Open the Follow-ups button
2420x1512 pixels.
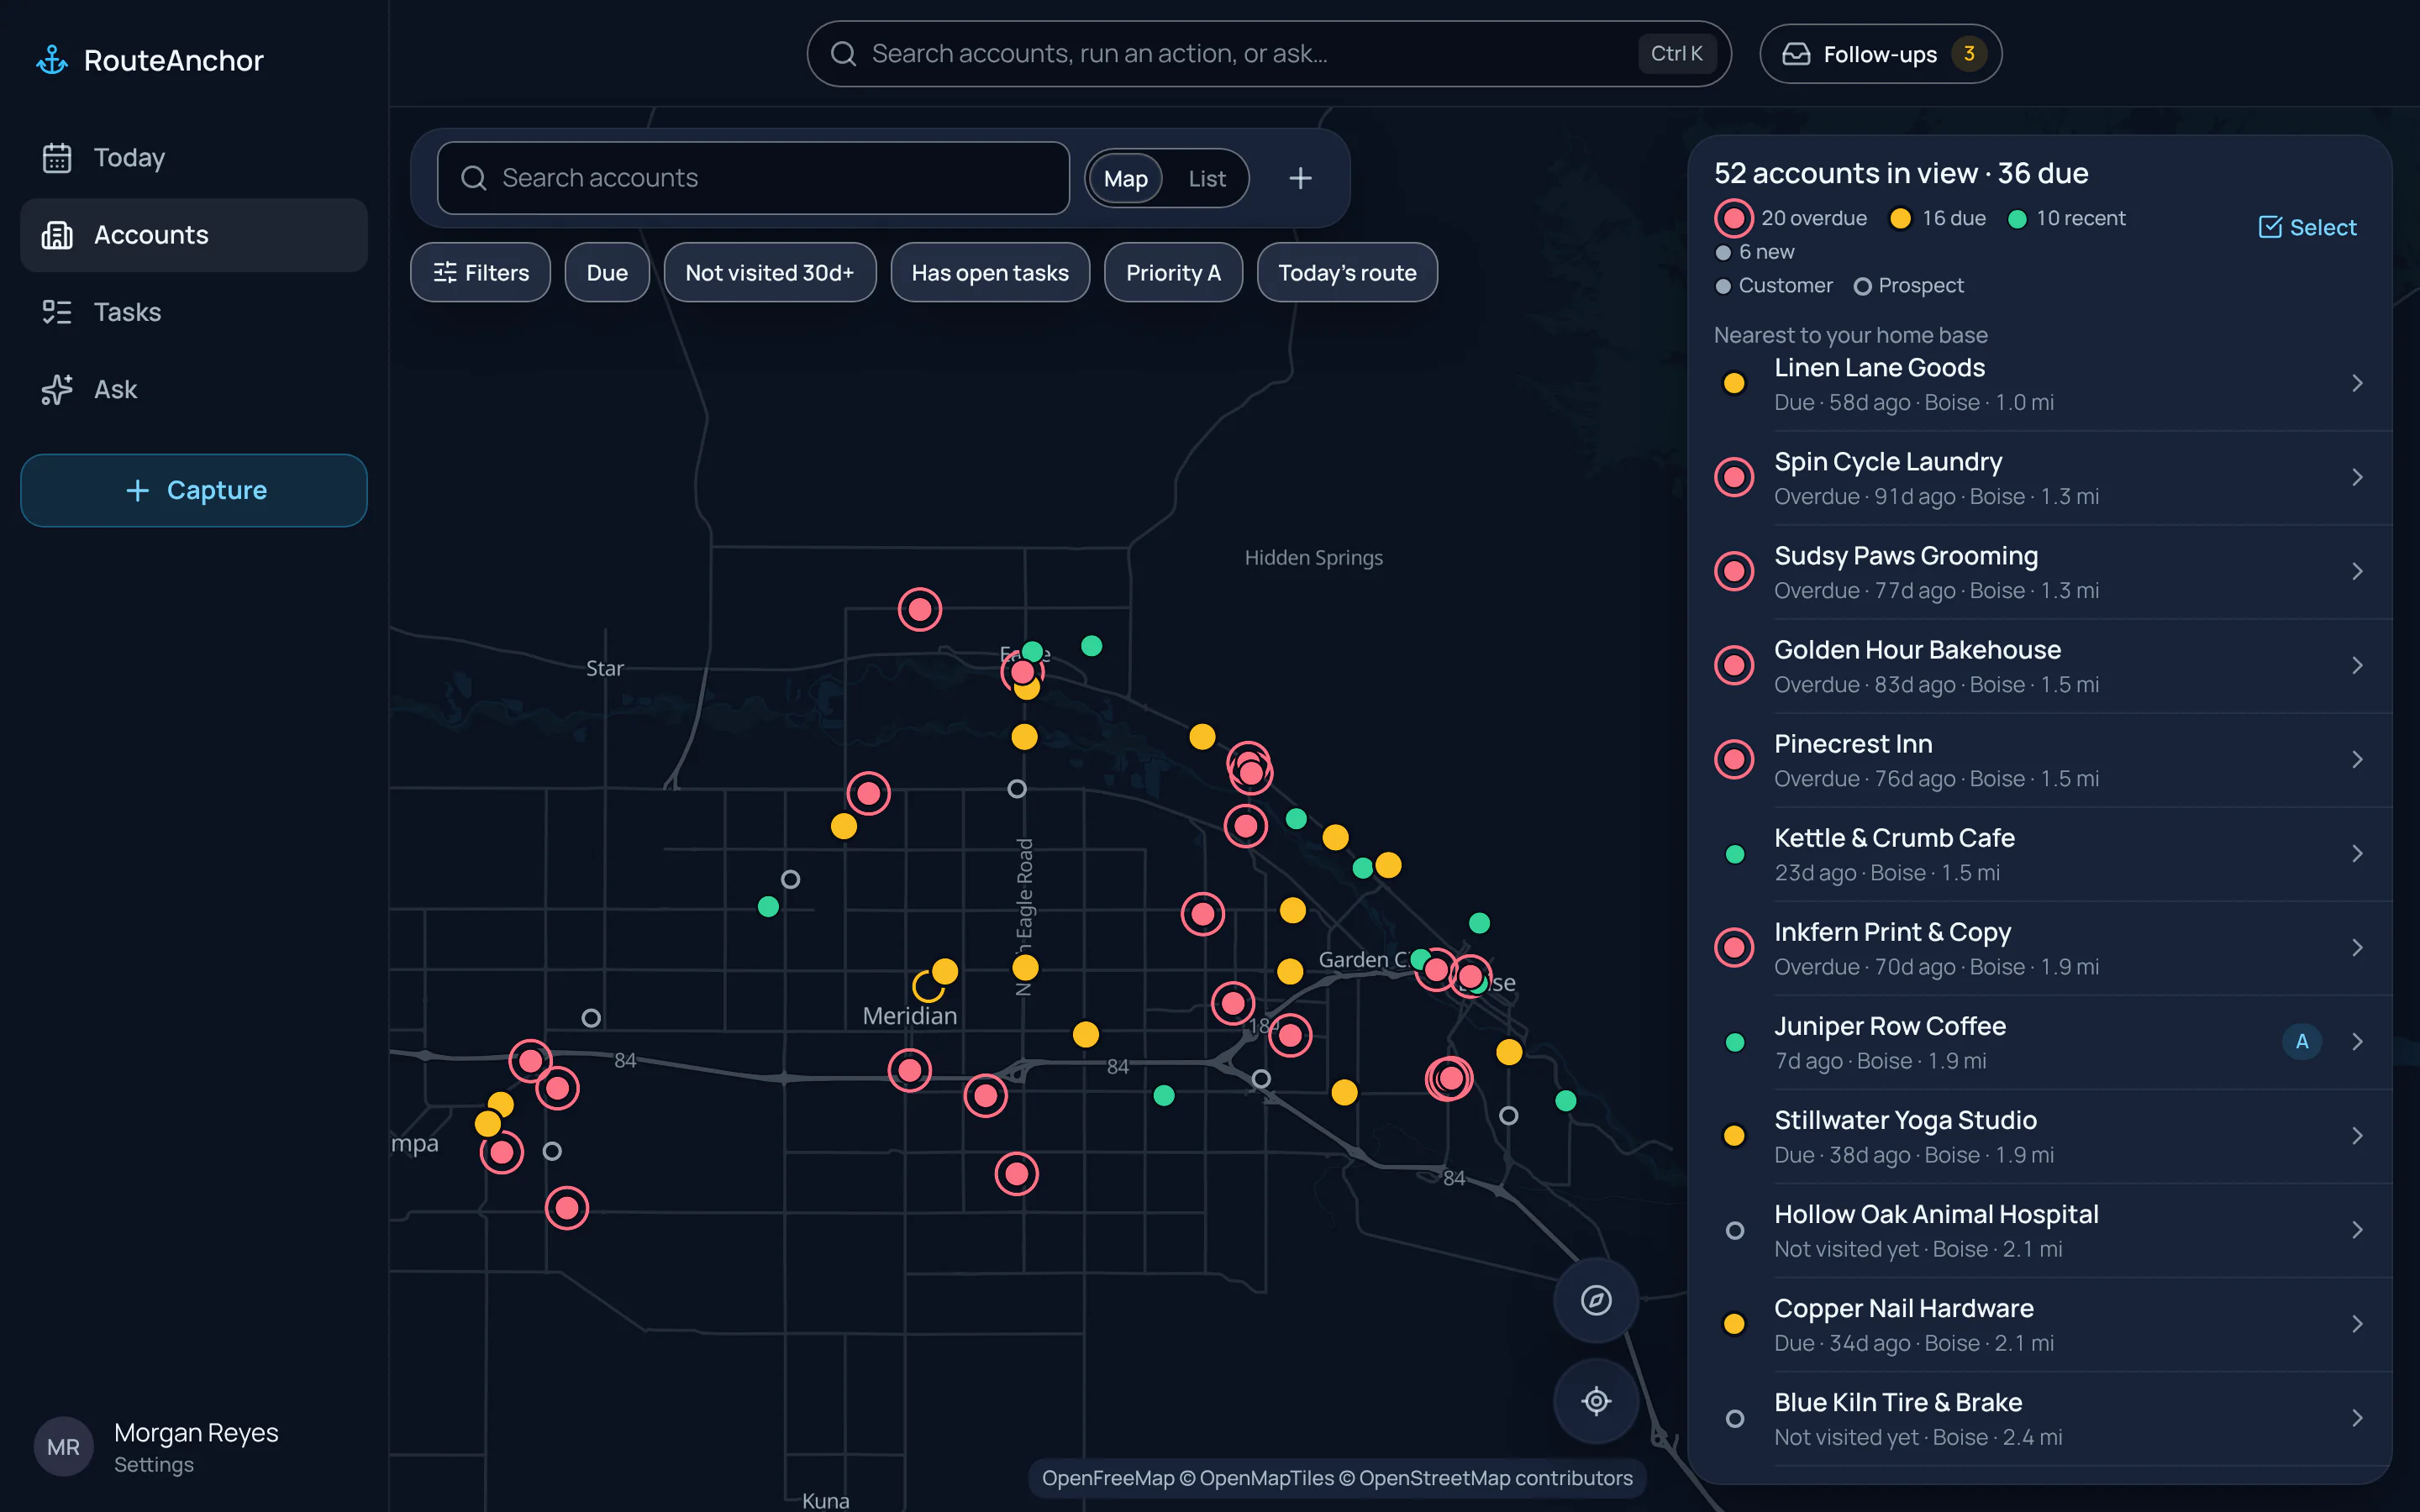coord(1880,54)
